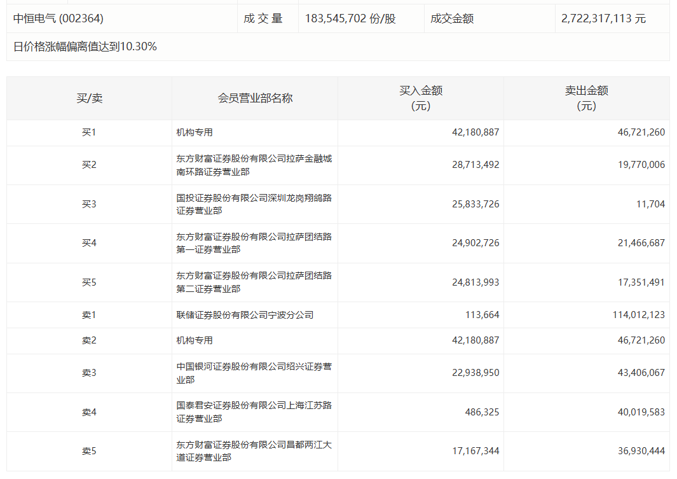Select the 买1 row label
Viewport: 677px width, 479px height.
point(89,132)
